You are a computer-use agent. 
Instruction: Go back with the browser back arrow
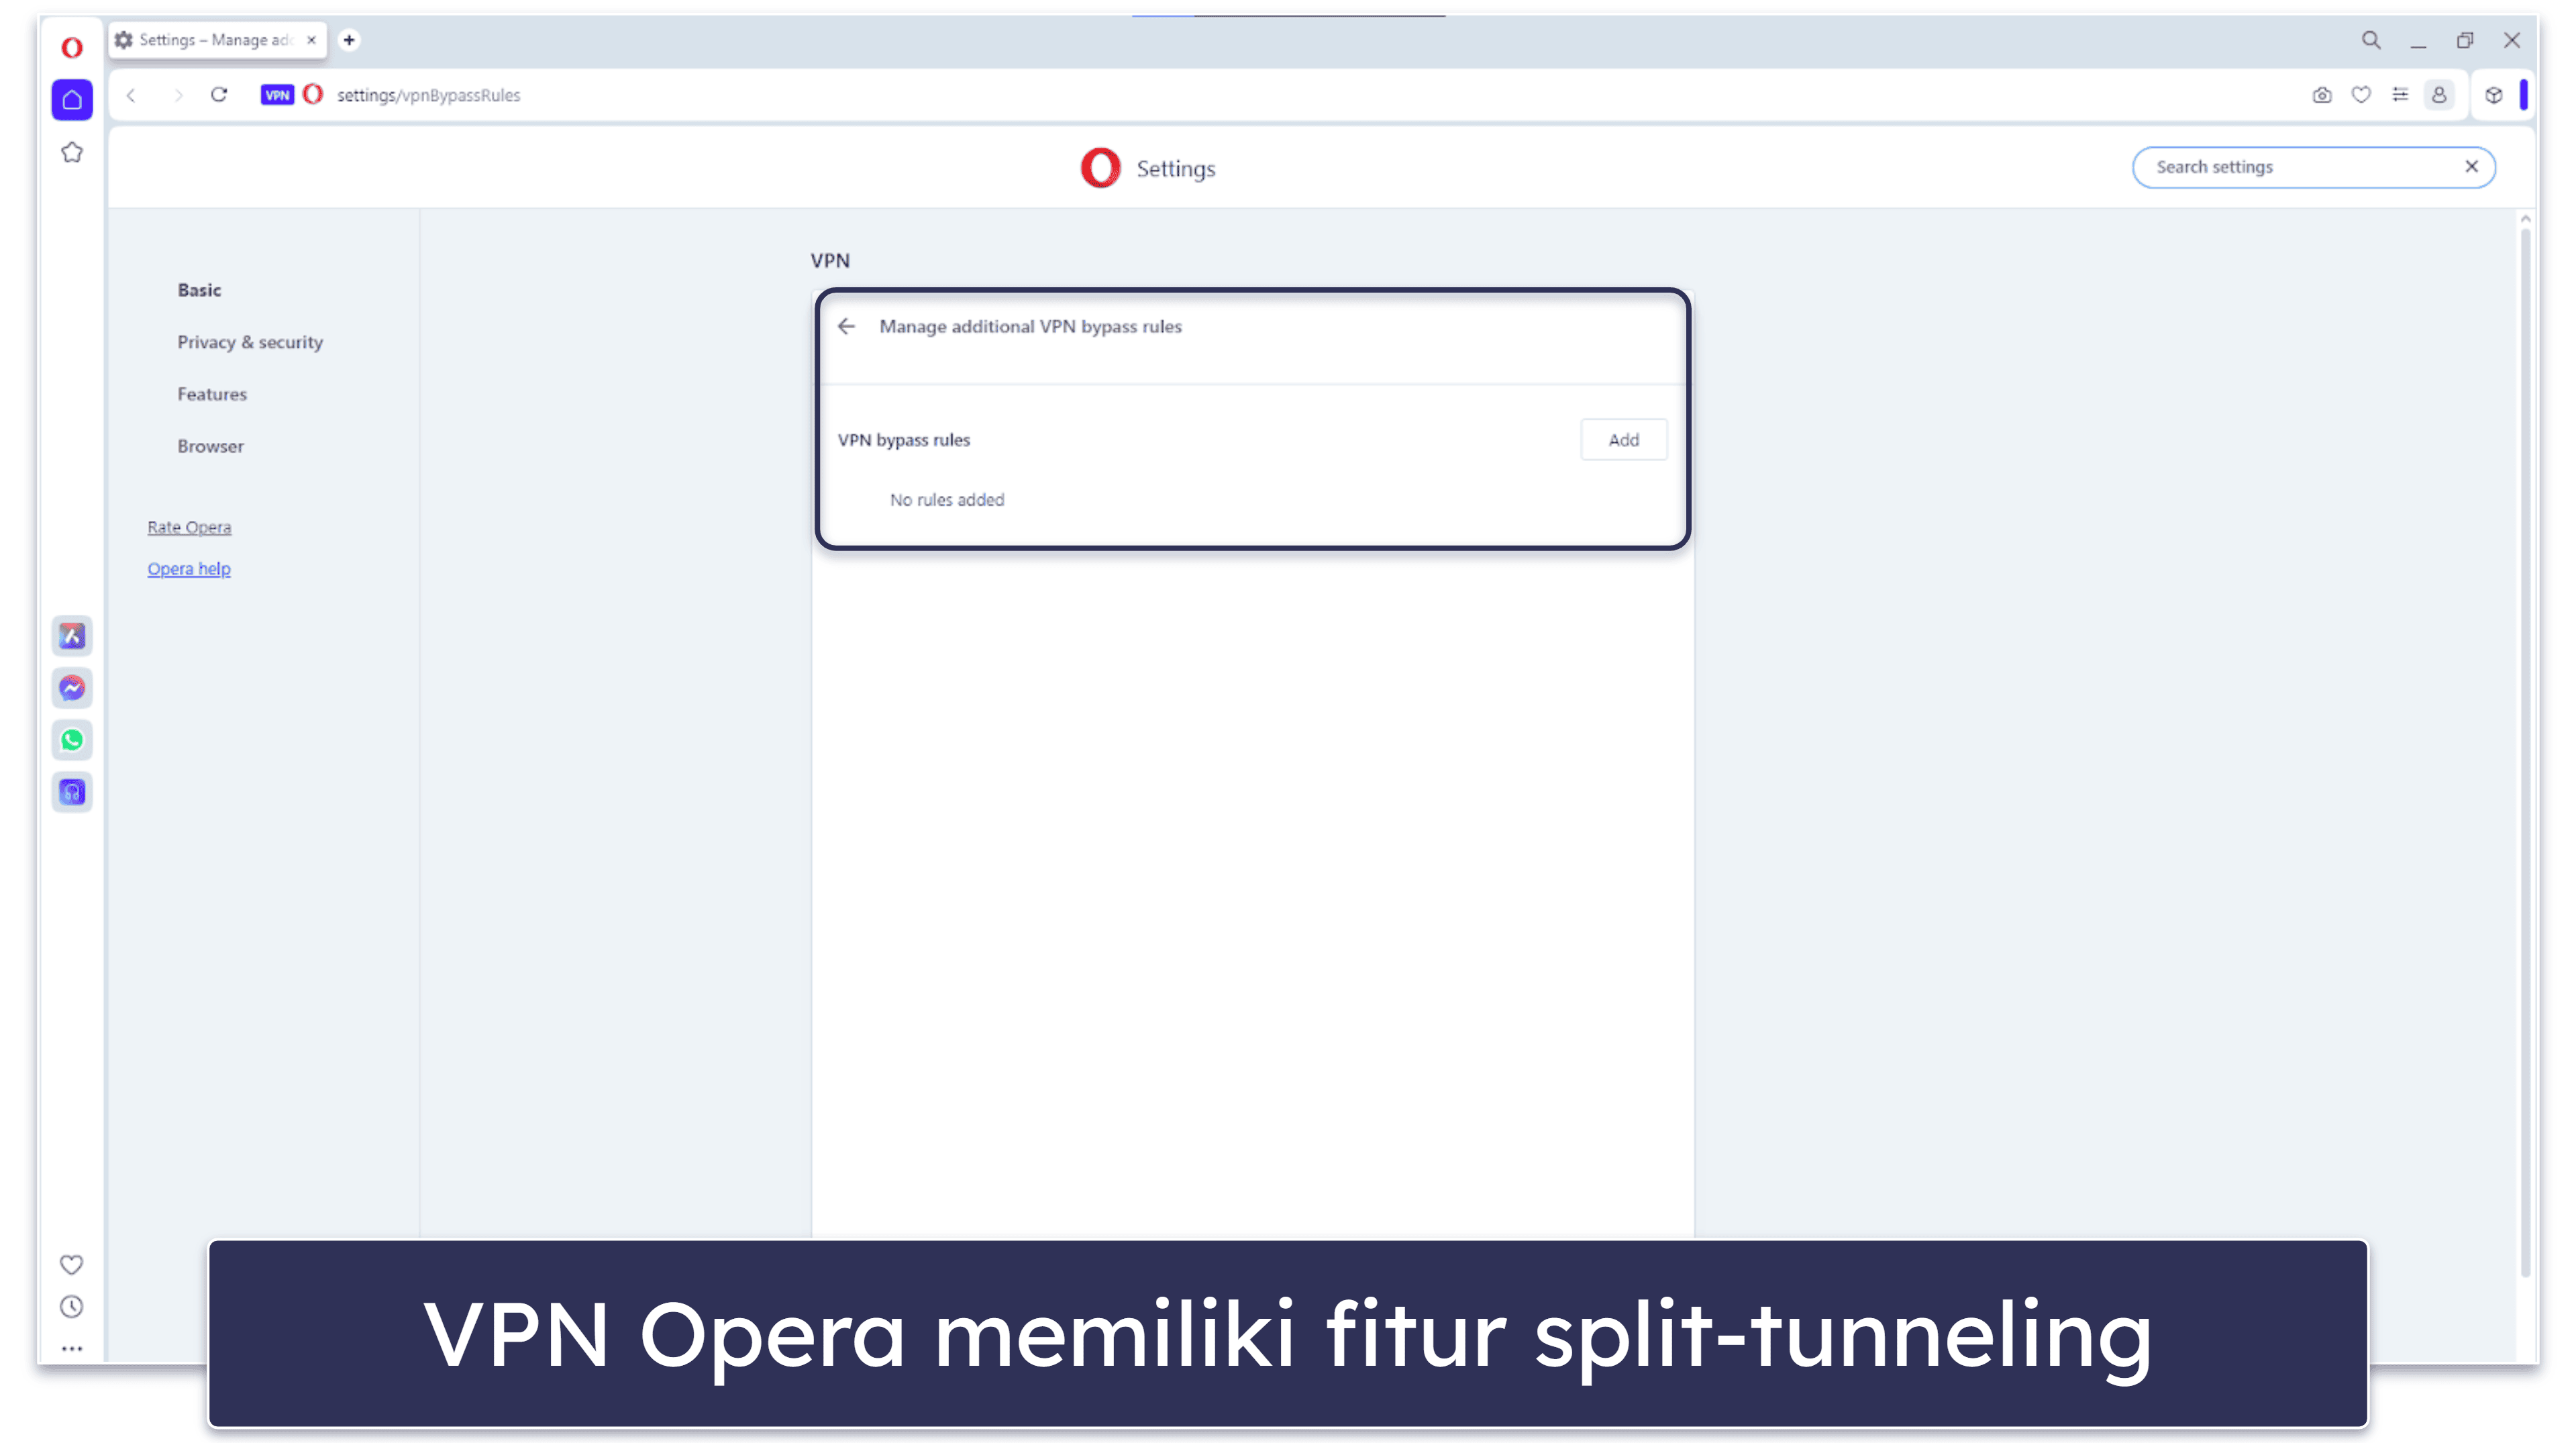(x=131, y=95)
